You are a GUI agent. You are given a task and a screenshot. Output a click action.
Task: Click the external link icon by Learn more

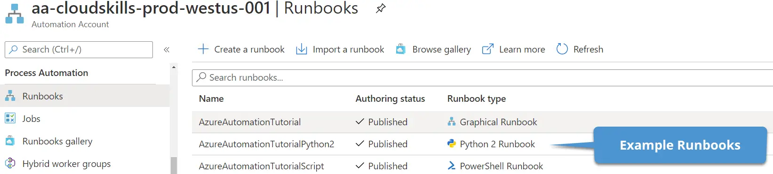(x=488, y=49)
